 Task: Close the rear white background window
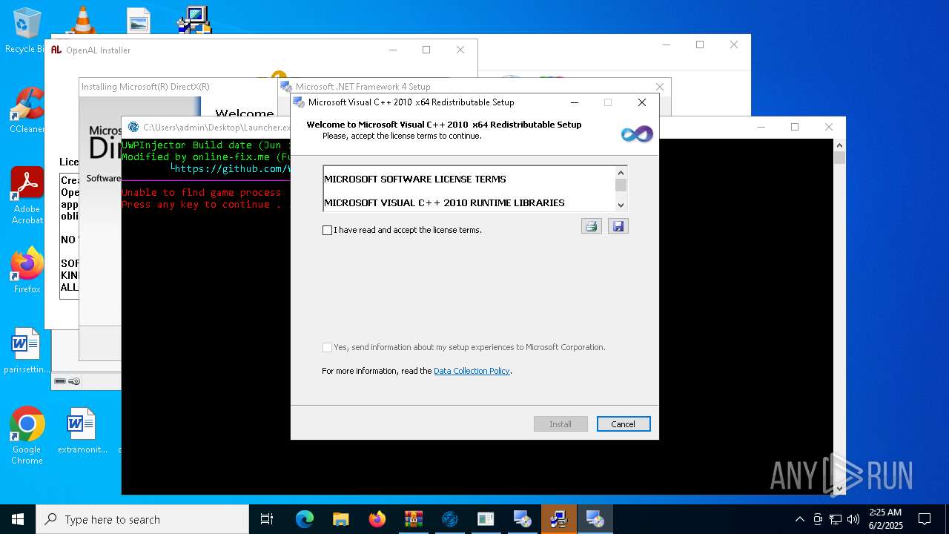[x=734, y=44]
